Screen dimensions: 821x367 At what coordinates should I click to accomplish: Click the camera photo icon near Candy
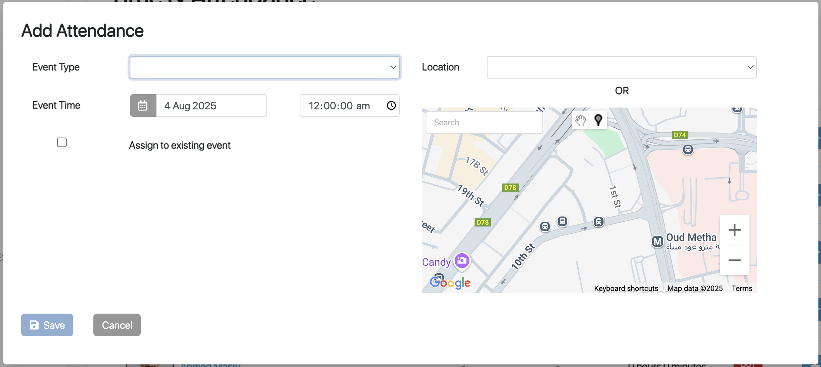pyautogui.click(x=462, y=260)
